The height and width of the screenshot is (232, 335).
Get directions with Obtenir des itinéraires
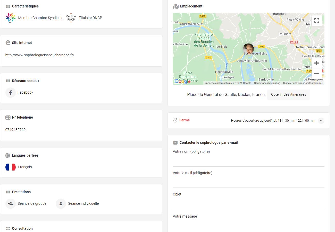289,95
